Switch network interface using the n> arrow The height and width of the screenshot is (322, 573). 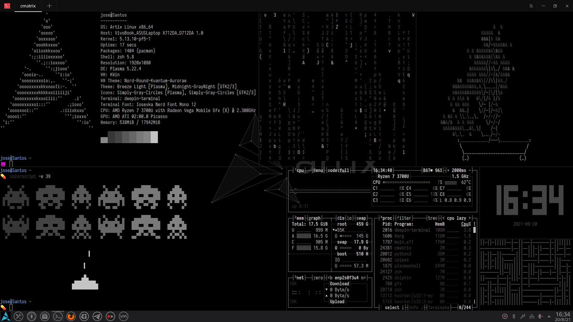363,278
